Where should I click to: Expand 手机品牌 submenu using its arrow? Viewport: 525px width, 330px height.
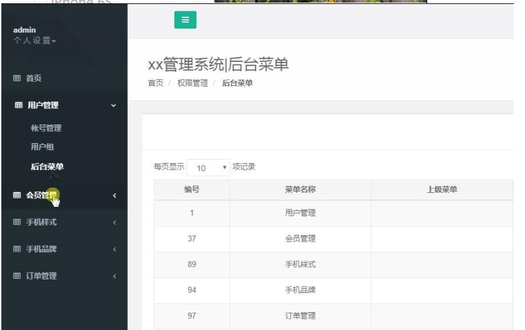tap(114, 249)
